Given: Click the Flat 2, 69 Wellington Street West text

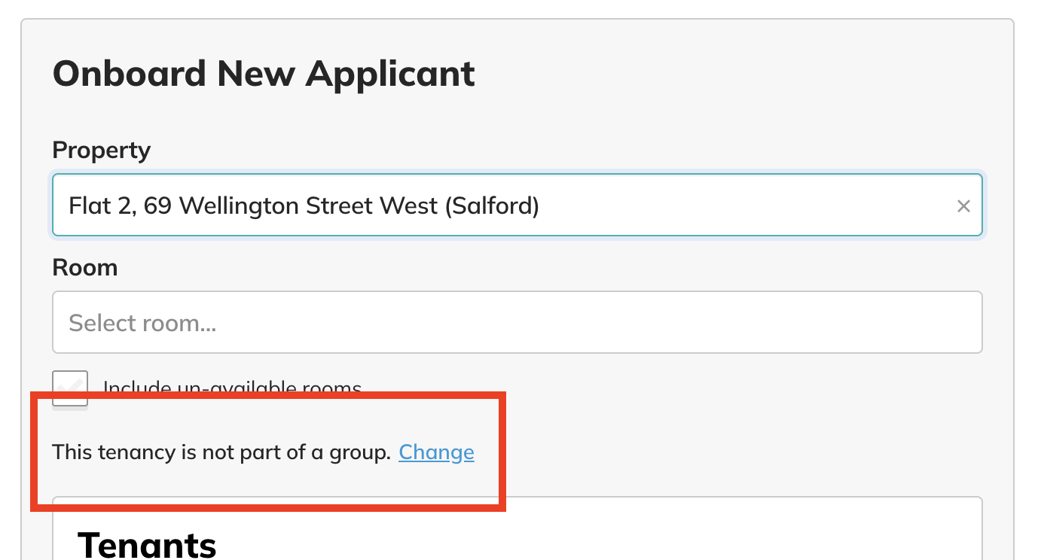Looking at the screenshot, I should click(x=253, y=205).
